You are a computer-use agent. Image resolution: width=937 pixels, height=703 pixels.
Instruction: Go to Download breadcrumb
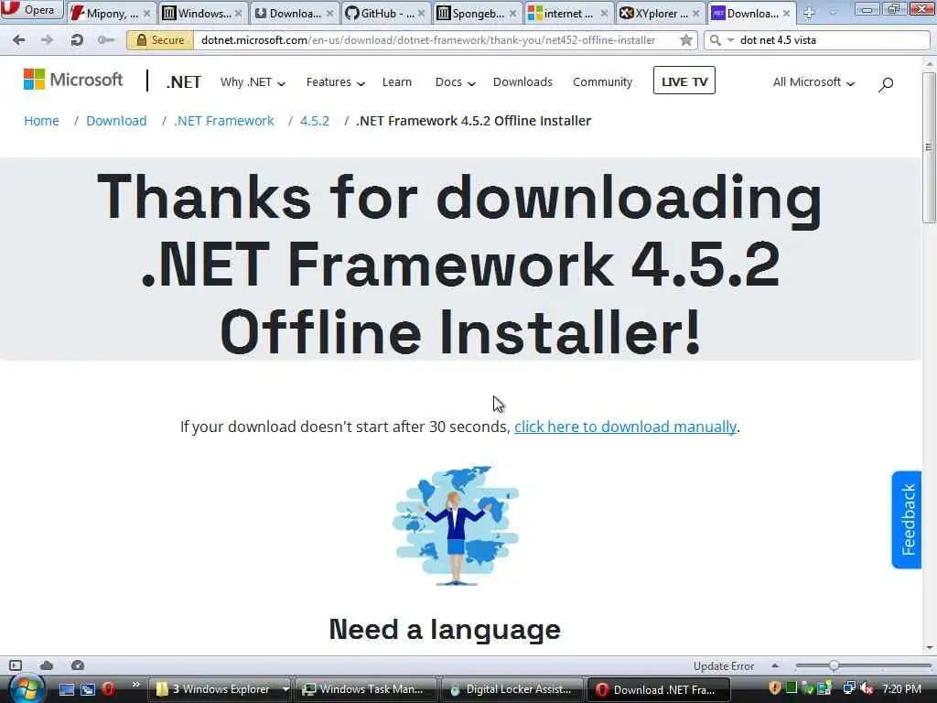pyautogui.click(x=116, y=121)
